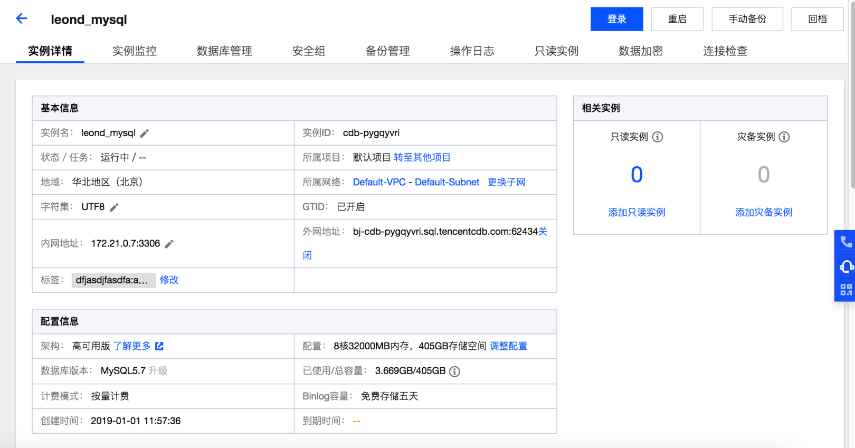855x448 pixels.
Task: Click 调整配置 link
Action: 508,346
